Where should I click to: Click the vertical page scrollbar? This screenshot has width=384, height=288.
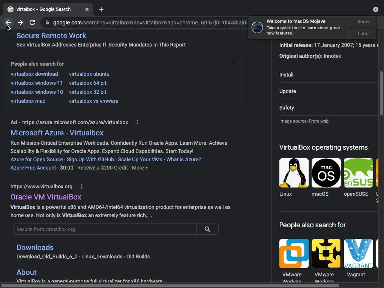(381, 93)
